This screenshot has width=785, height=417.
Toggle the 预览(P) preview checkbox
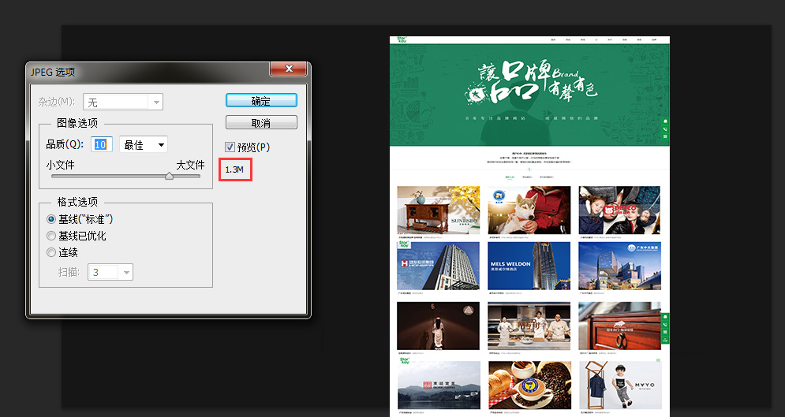(x=230, y=147)
